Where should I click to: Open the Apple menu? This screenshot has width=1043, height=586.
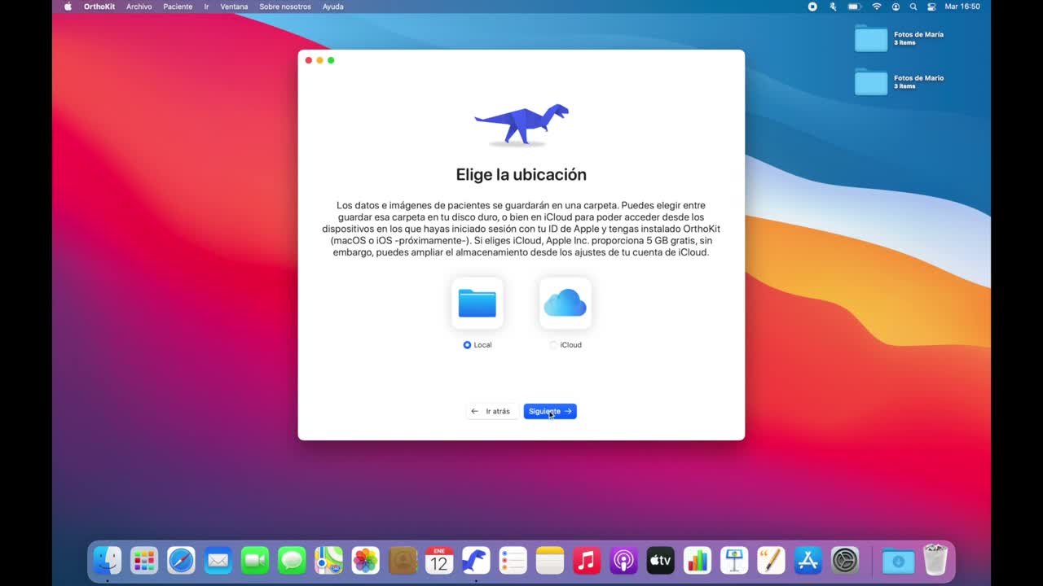click(x=68, y=7)
